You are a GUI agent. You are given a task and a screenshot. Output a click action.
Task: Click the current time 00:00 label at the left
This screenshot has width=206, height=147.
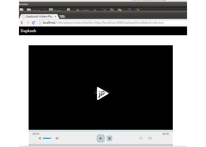(36, 134)
